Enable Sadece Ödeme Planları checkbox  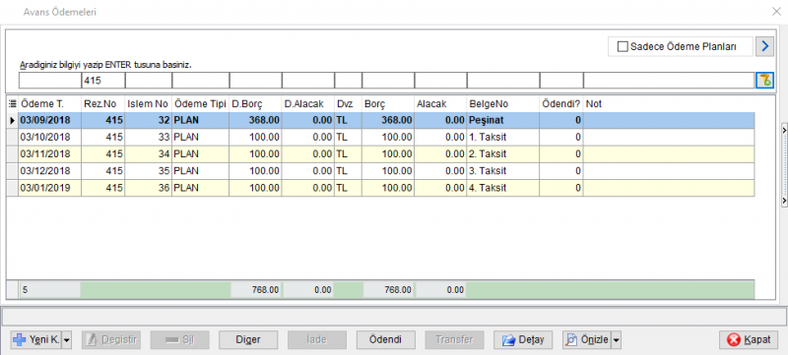[x=623, y=47]
